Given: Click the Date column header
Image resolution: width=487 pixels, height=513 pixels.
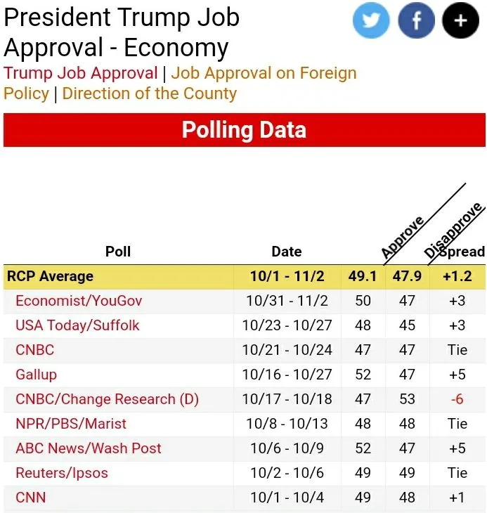Looking at the screenshot, I should click(287, 252).
